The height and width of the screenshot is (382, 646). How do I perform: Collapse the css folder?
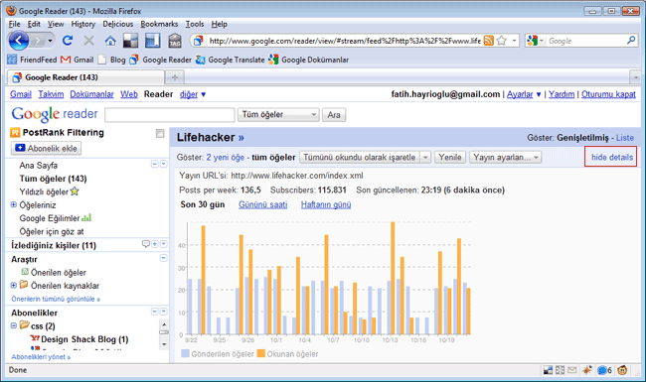coord(14,325)
